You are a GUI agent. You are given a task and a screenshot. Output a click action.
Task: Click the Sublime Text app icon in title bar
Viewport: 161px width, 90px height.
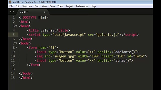click(x=10, y=2)
